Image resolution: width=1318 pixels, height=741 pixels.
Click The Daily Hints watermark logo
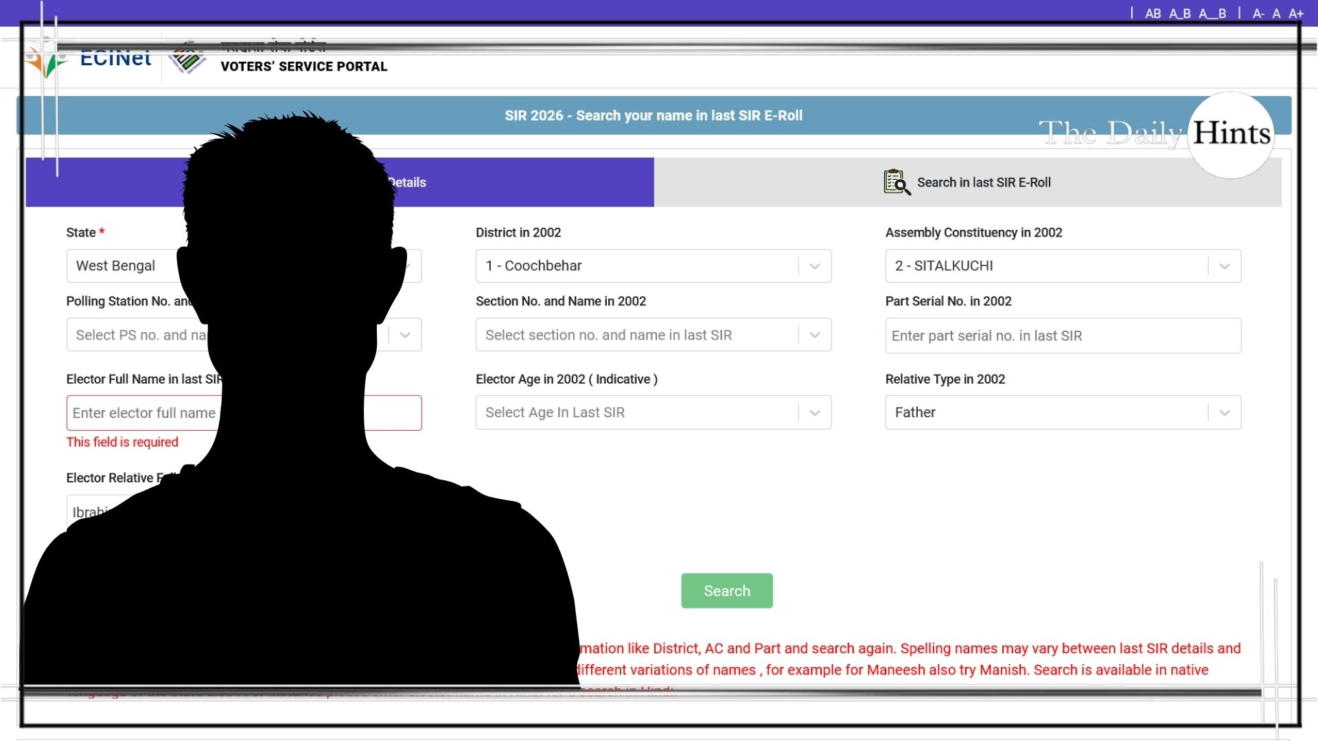[1230, 133]
